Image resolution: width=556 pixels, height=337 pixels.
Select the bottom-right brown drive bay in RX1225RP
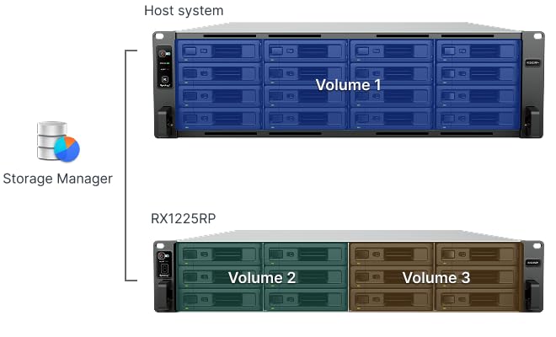(x=477, y=299)
